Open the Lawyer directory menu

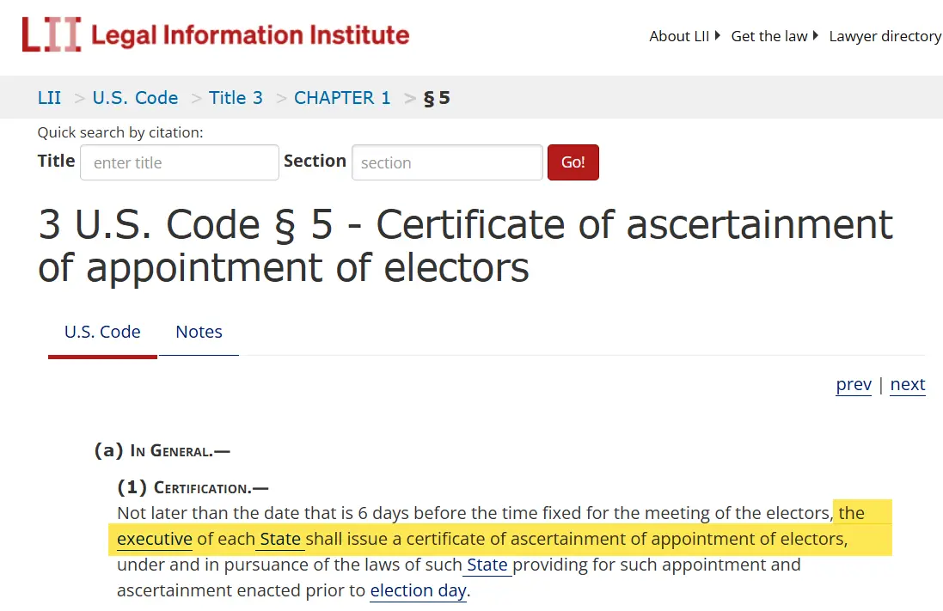click(885, 36)
